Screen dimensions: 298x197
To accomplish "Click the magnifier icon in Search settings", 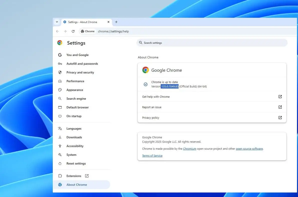I will pos(141,43).
